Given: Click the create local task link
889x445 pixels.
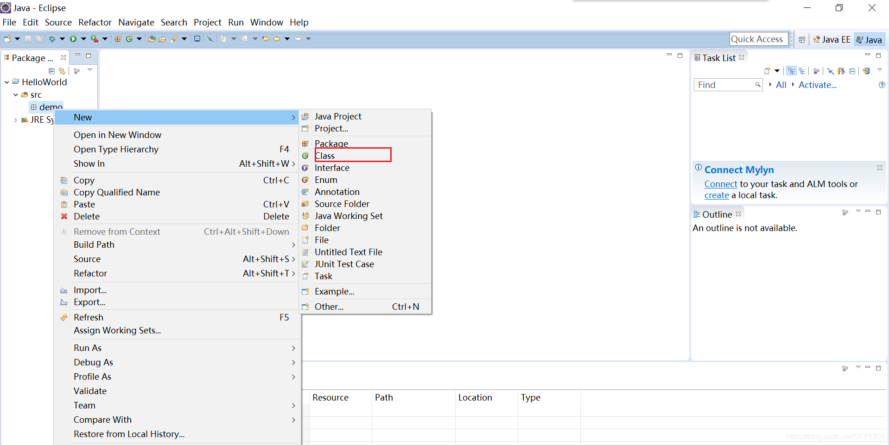Looking at the screenshot, I should [x=717, y=195].
